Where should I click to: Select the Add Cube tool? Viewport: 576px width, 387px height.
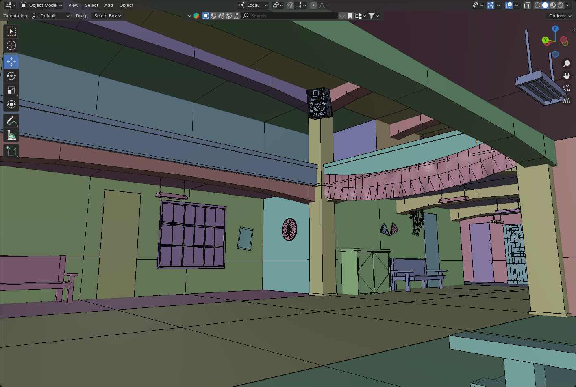pos(11,151)
